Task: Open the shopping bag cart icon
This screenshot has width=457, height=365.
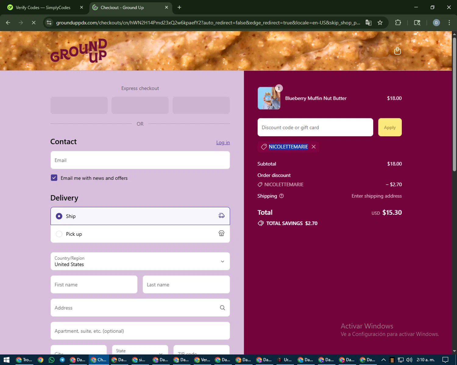Action: coord(397,51)
